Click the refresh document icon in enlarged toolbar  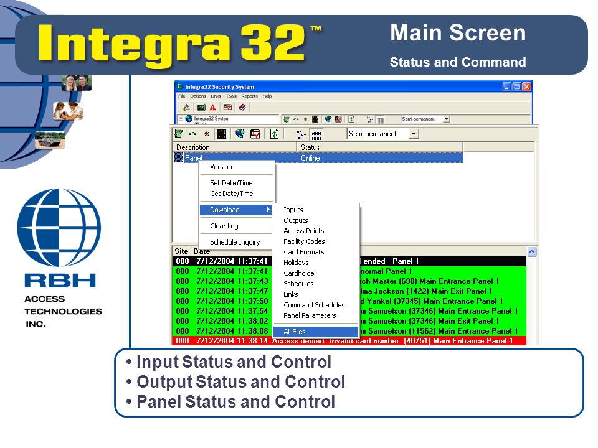click(x=274, y=134)
